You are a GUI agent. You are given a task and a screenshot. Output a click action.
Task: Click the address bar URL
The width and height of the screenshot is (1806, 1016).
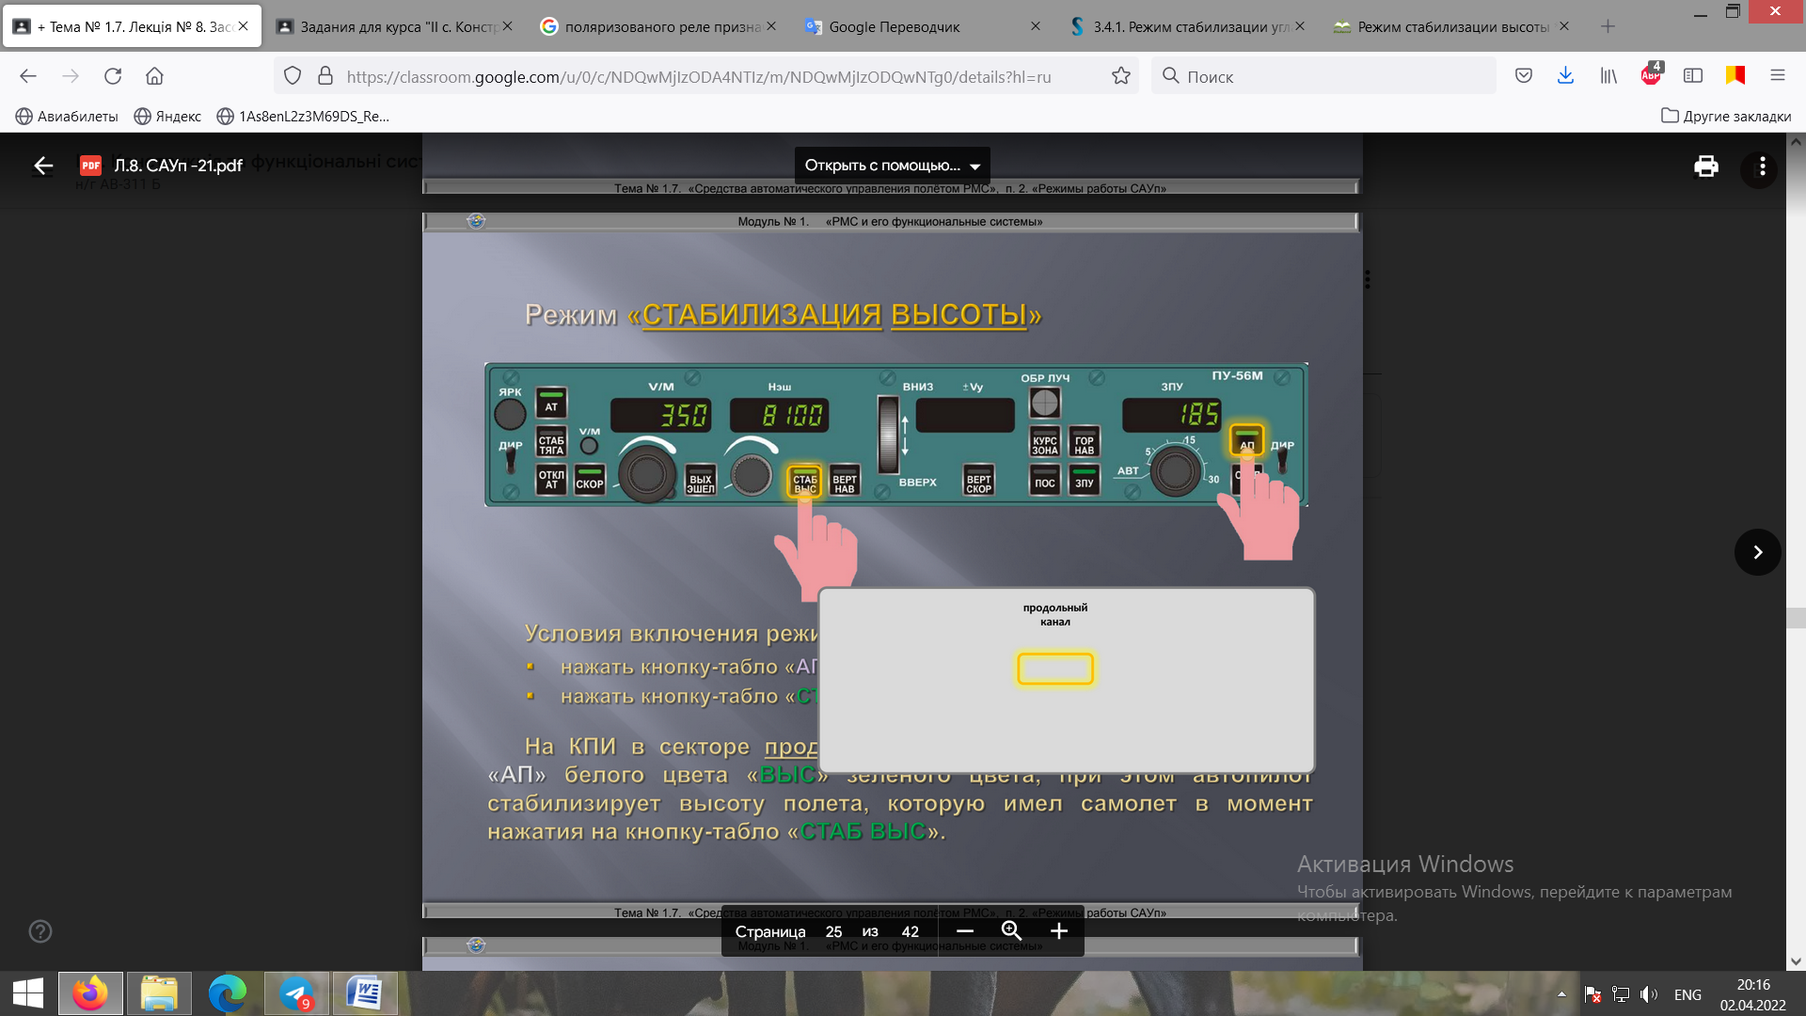tap(699, 76)
